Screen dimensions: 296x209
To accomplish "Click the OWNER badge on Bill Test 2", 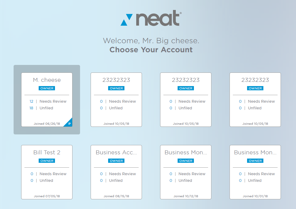I will click(47, 161).
